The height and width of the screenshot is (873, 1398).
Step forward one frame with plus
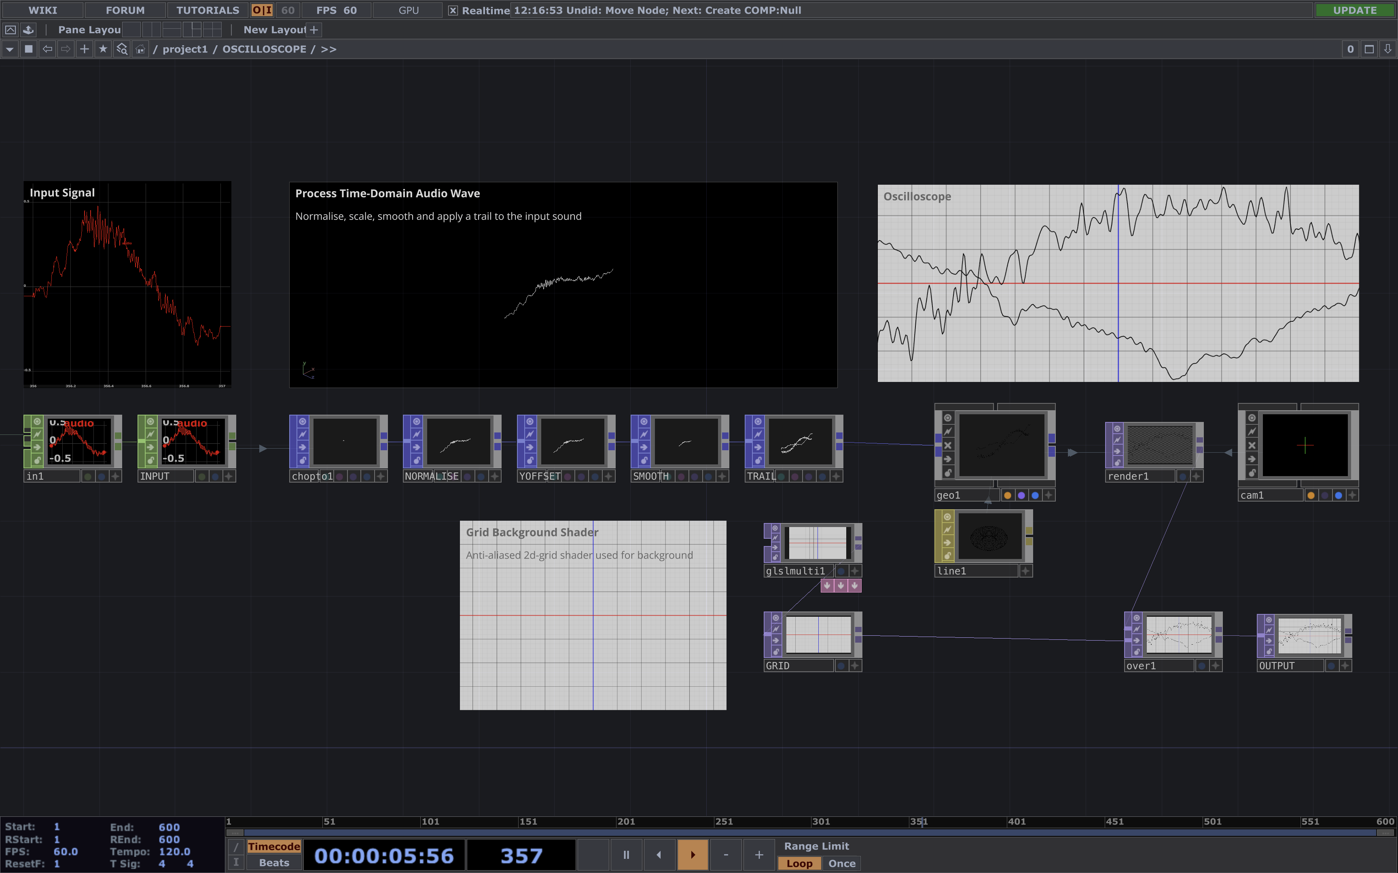tap(759, 854)
